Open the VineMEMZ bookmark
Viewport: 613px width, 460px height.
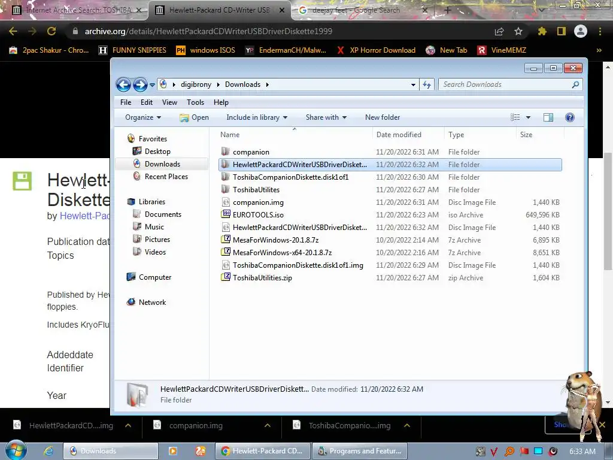point(502,50)
